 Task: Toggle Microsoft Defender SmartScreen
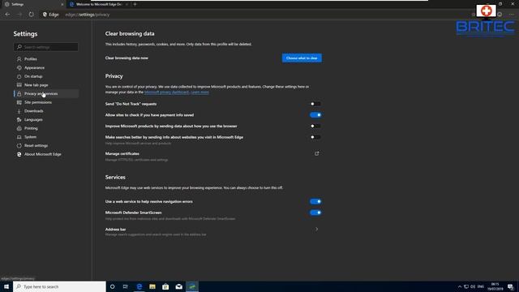[315, 213]
